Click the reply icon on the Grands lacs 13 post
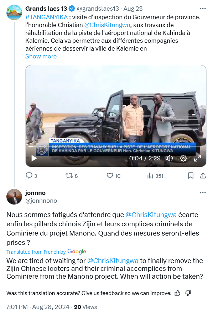Screen dimensions: 213x315 [x=29, y=176]
